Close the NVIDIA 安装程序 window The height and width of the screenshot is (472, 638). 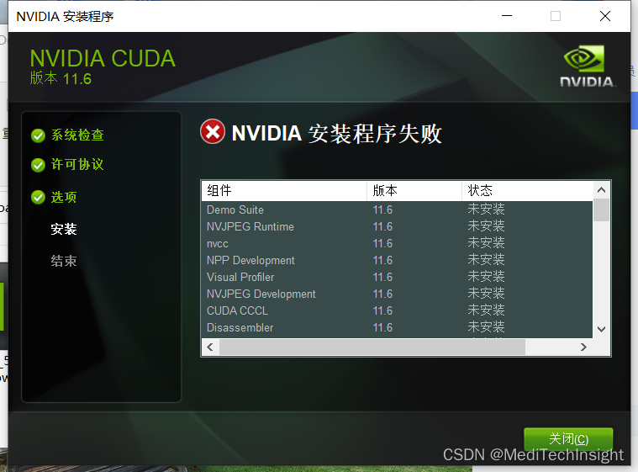click(x=605, y=16)
